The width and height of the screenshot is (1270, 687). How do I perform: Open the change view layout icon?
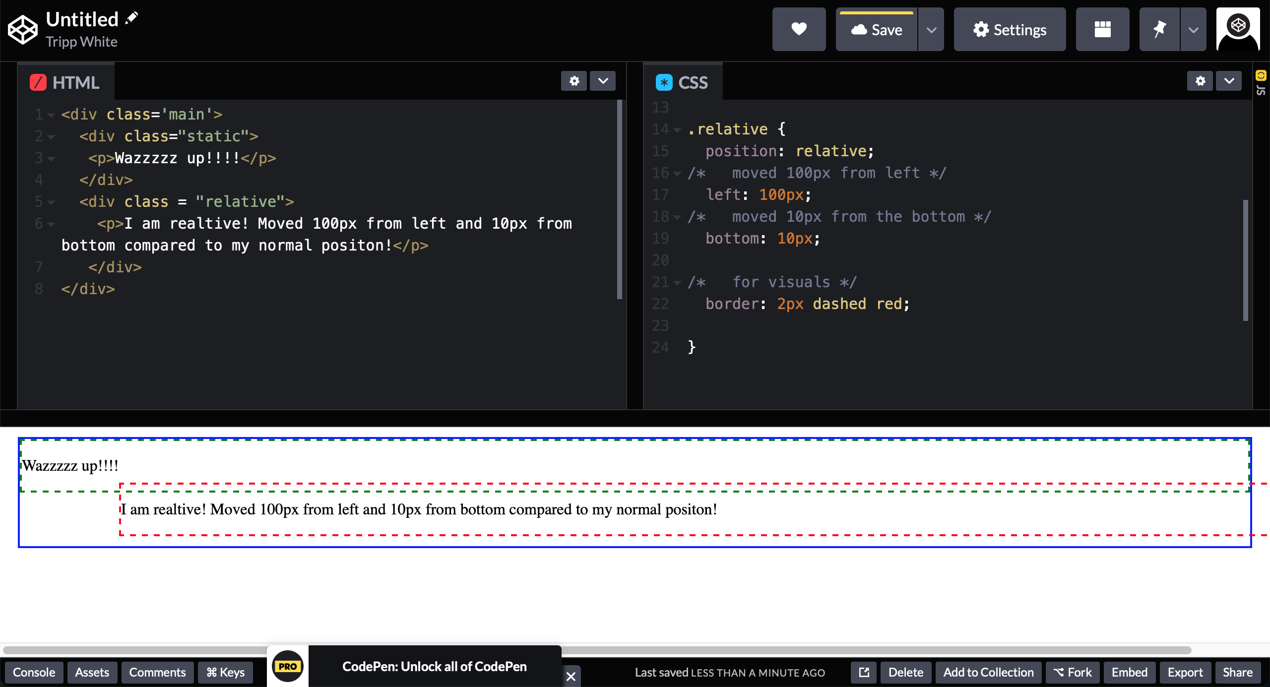pyautogui.click(x=1102, y=29)
